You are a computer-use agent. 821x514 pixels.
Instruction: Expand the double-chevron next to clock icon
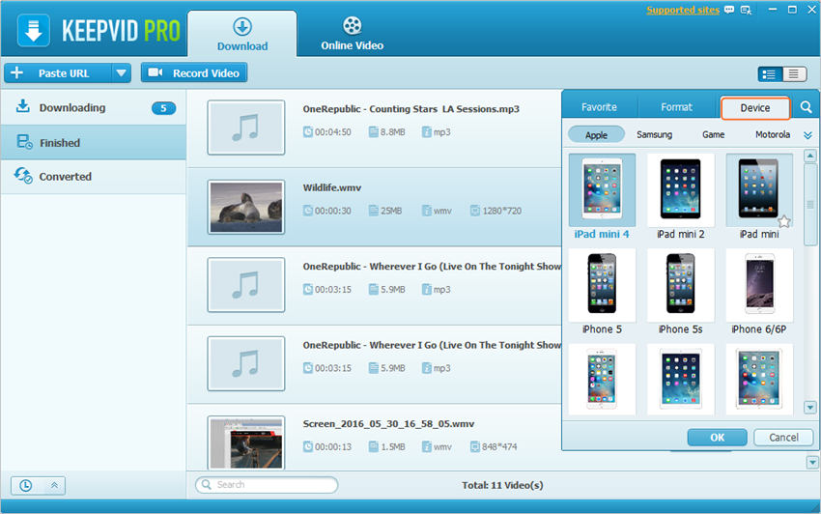coord(54,485)
